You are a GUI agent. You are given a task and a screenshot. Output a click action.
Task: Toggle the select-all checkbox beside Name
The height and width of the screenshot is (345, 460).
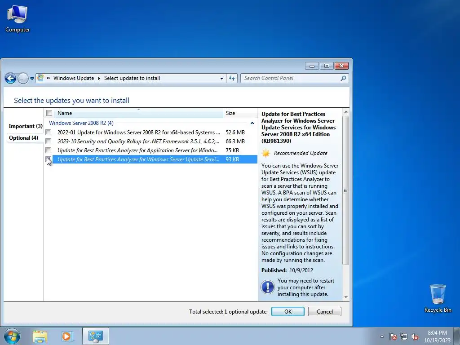coord(49,113)
